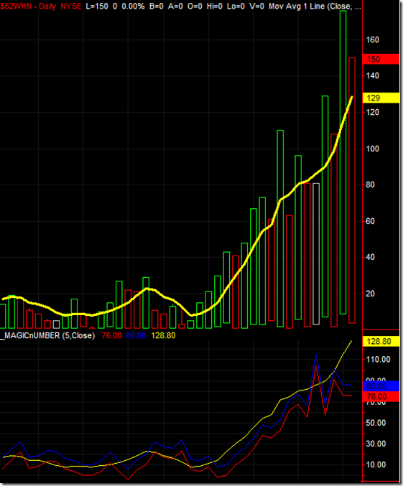
Task: Click the 30.00 lower axis label
Action: click(x=376, y=444)
